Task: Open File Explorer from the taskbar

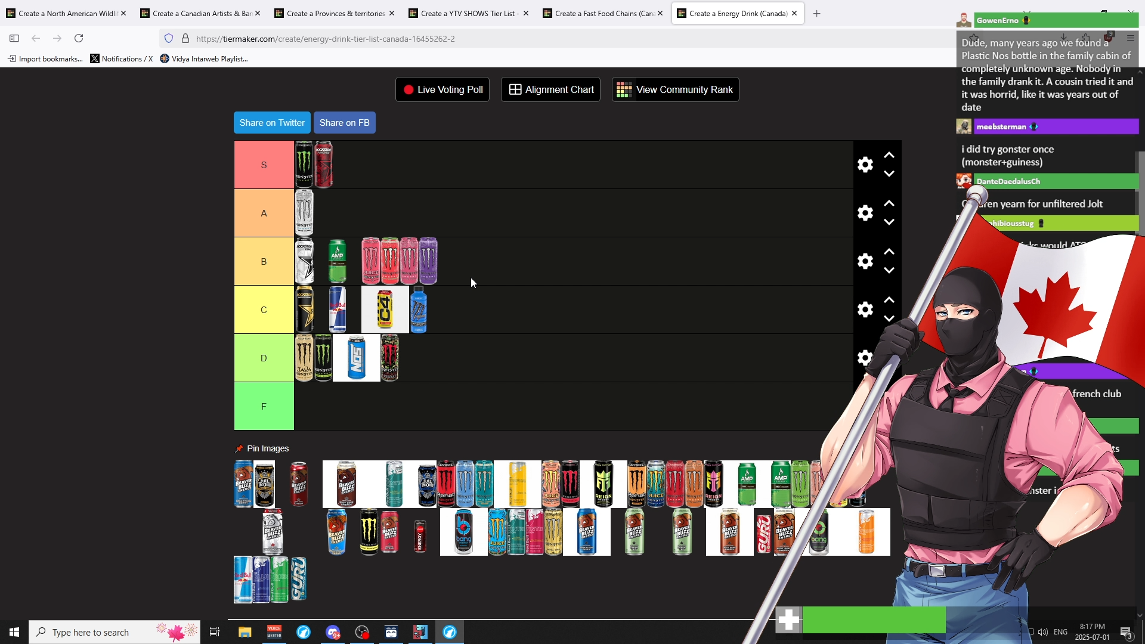Action: [245, 632]
